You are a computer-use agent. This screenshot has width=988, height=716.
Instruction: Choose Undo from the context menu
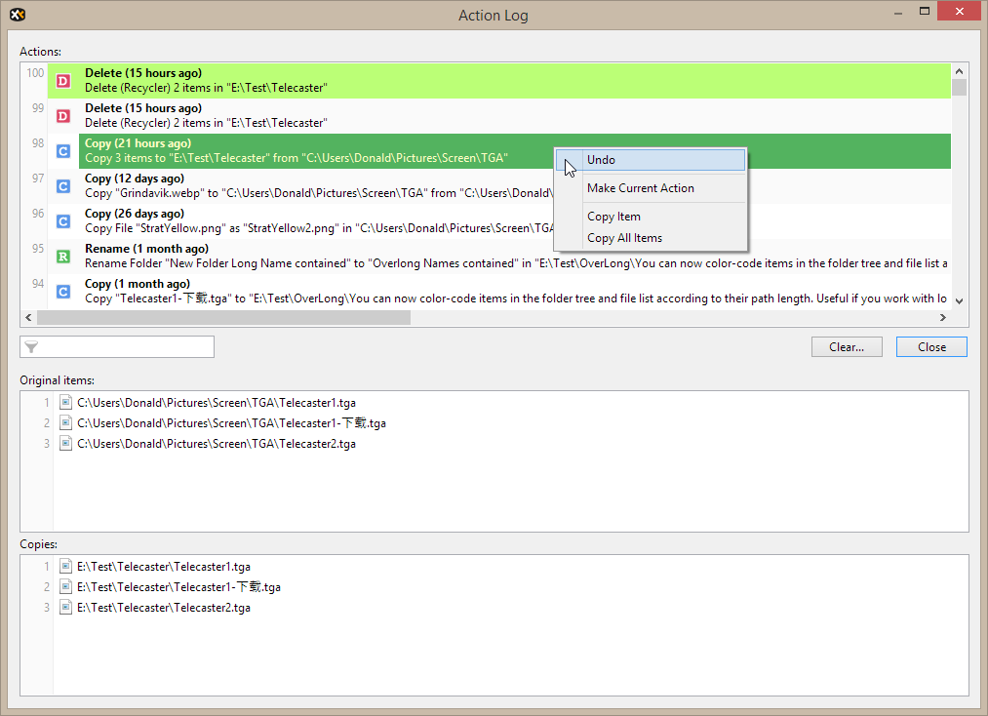pyautogui.click(x=601, y=160)
